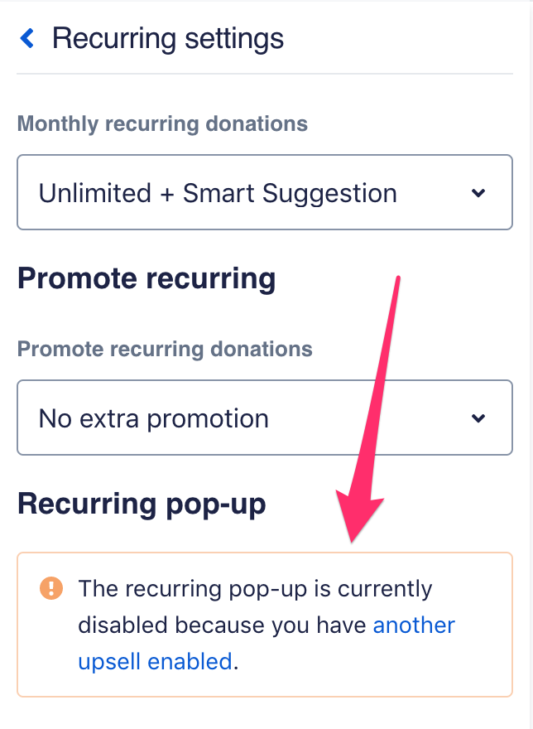Click the arrow in Monthly recurring donations dropdown
The height and width of the screenshot is (729, 533).
(478, 193)
